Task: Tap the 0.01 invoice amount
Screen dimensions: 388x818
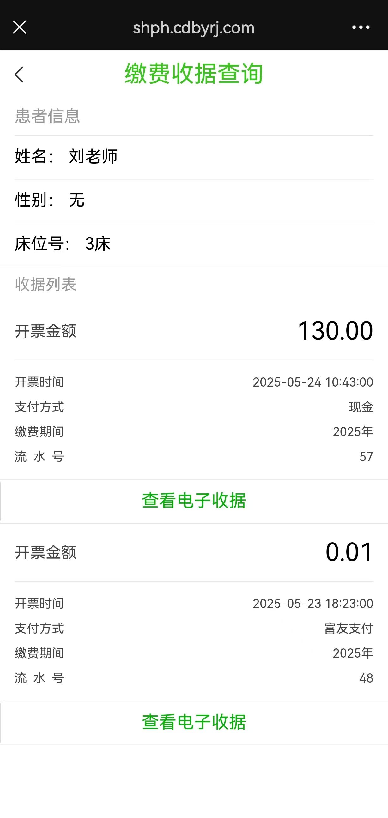Action: tap(349, 552)
